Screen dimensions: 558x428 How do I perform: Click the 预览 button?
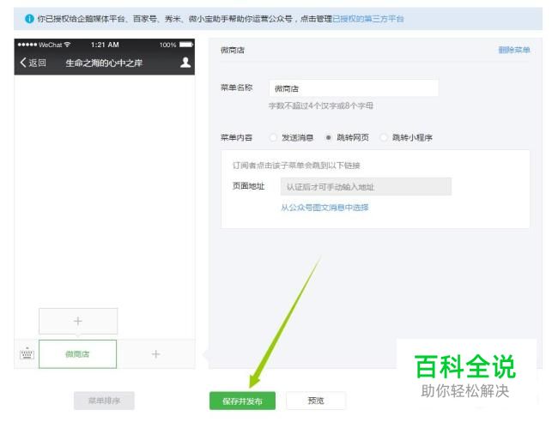click(x=316, y=401)
